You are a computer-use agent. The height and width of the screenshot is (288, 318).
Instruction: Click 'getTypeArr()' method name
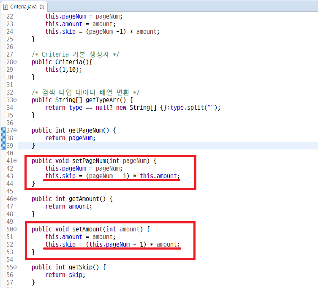coord(106,100)
